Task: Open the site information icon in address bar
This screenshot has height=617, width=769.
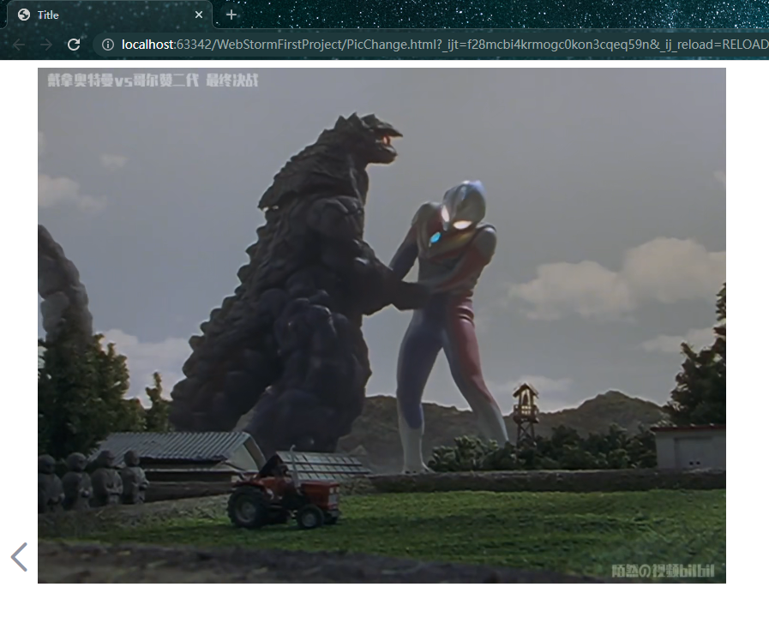Action: [x=108, y=45]
